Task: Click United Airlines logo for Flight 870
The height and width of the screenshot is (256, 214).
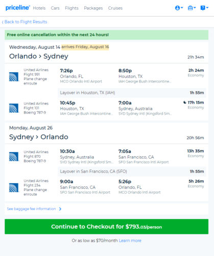Action: coord(14,157)
